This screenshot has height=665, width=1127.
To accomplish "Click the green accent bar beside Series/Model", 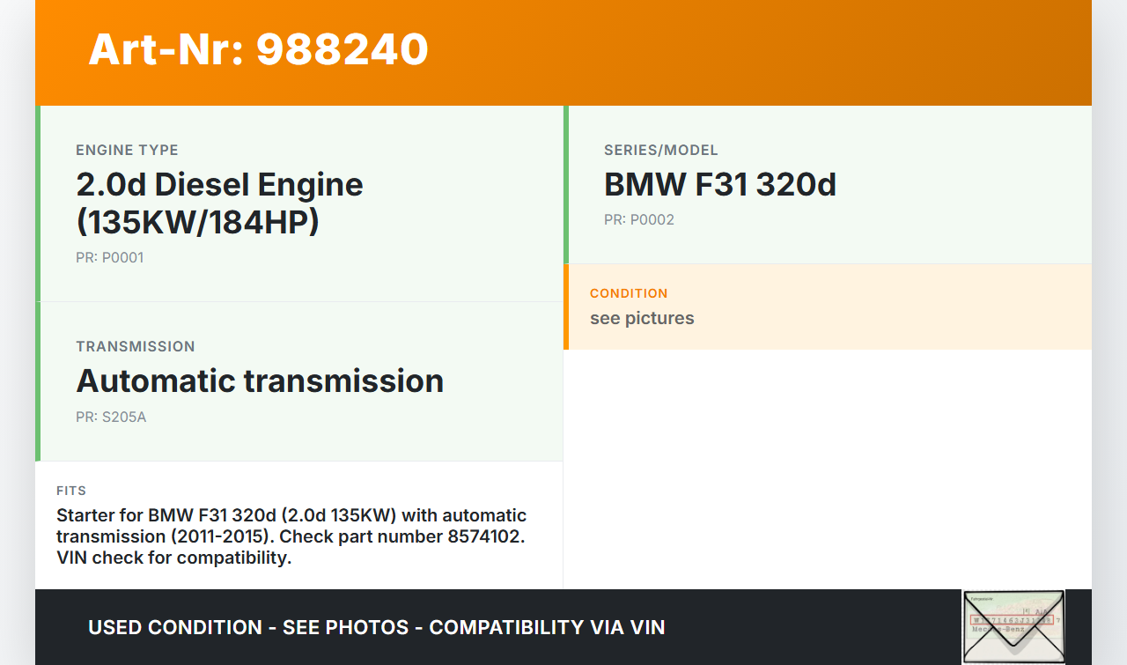I will pyautogui.click(x=566, y=184).
